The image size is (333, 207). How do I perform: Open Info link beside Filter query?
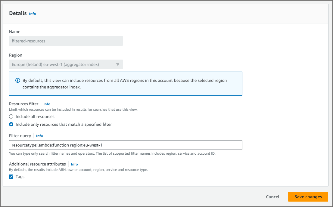click(39, 136)
